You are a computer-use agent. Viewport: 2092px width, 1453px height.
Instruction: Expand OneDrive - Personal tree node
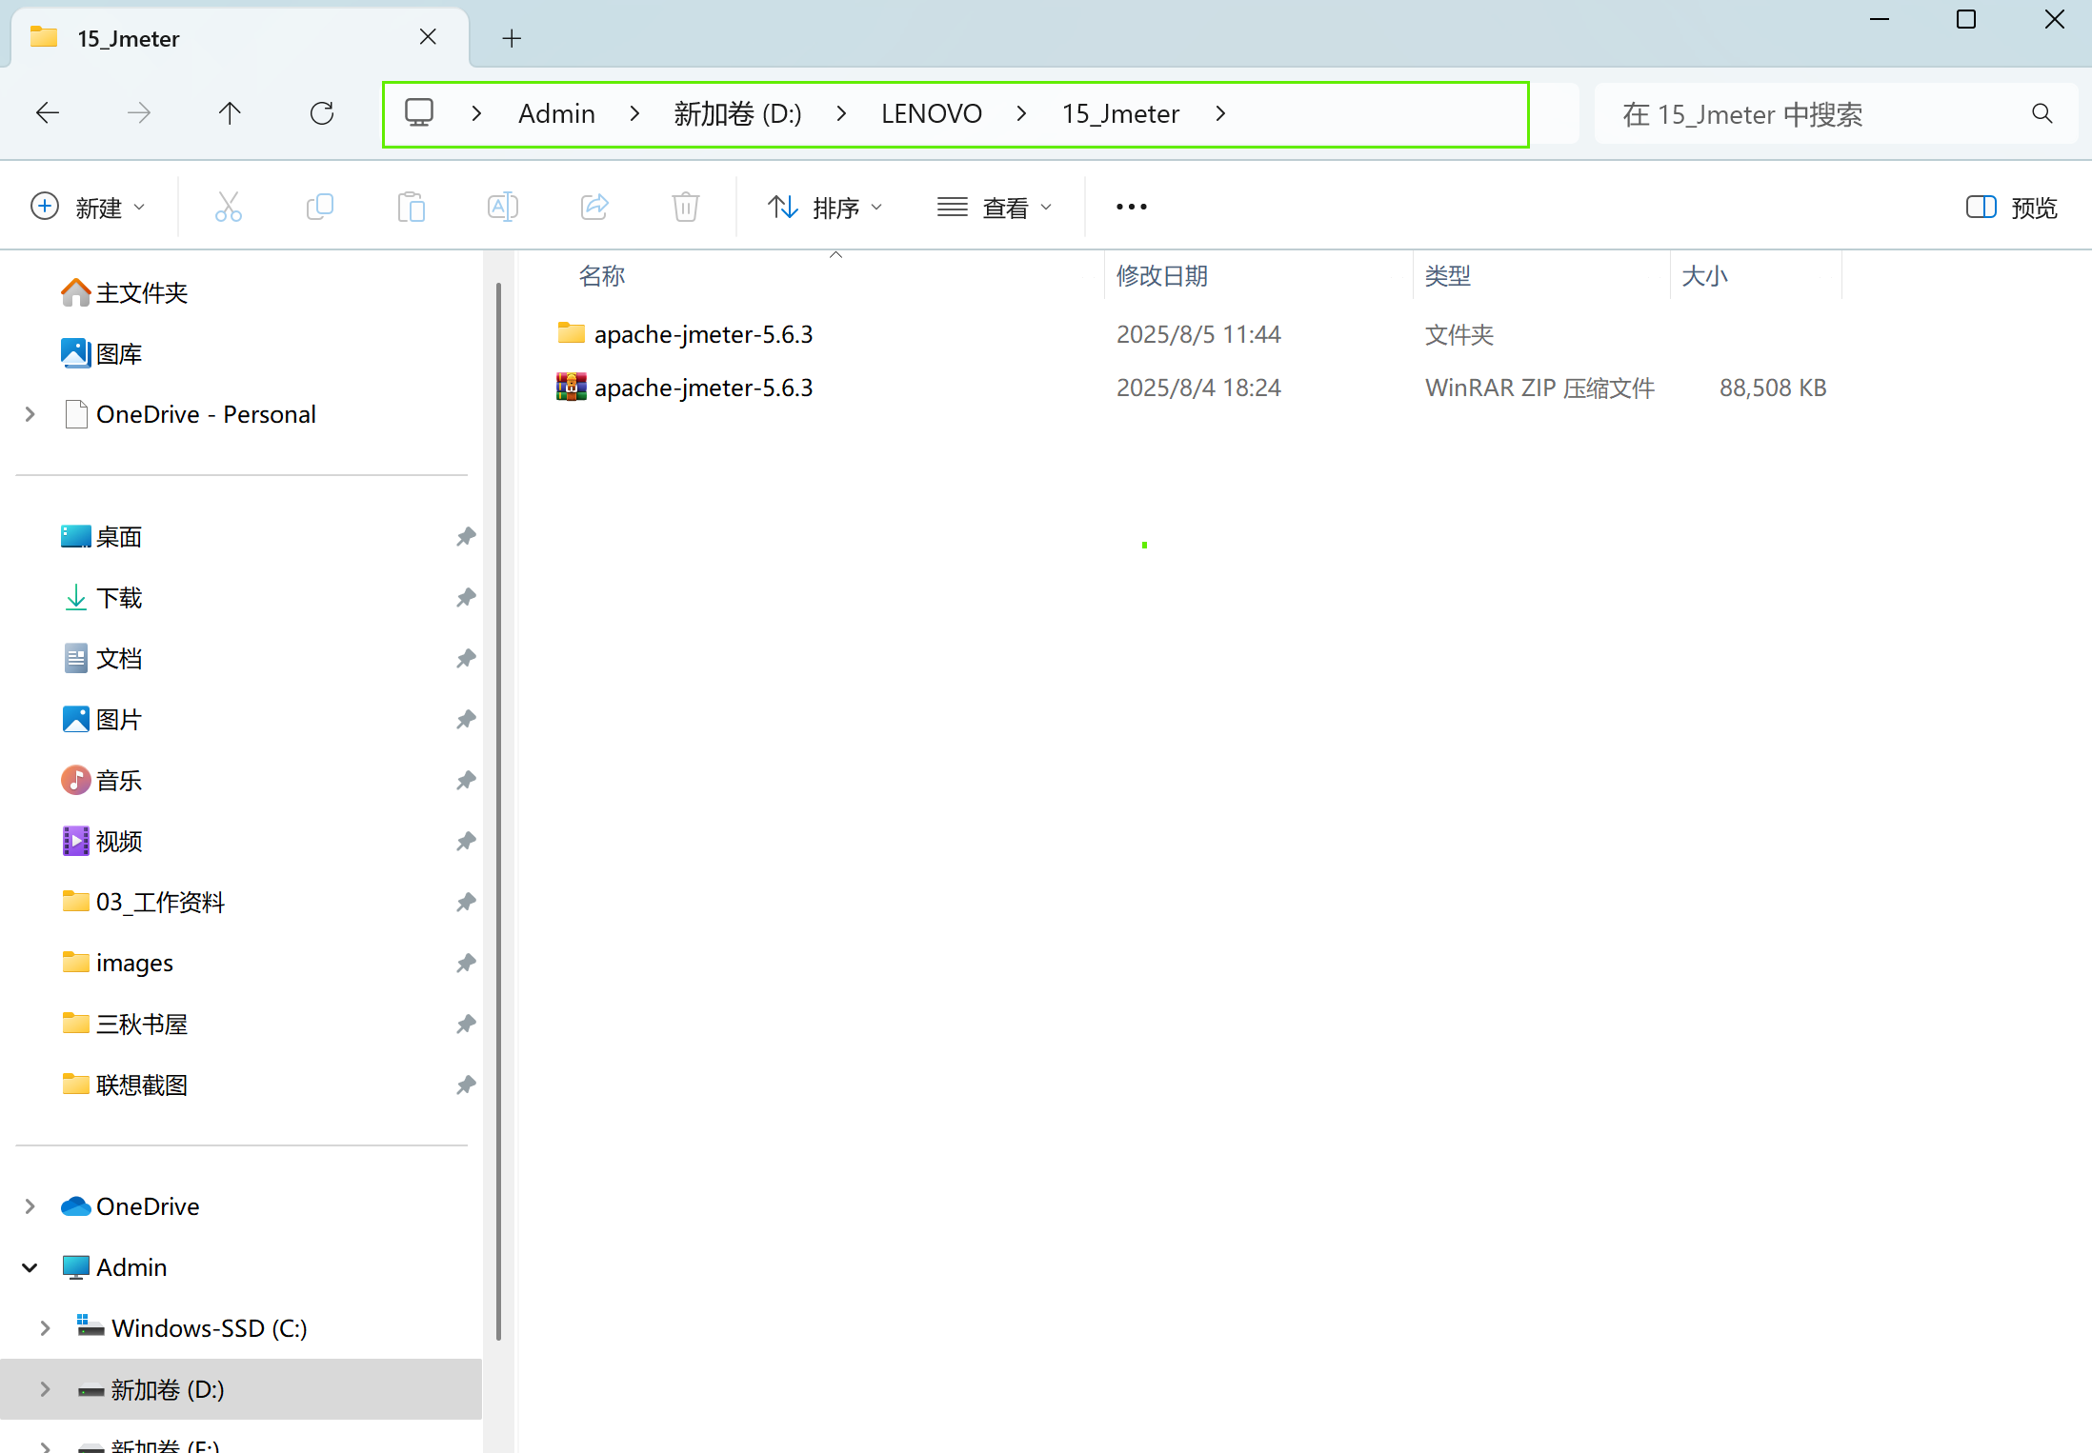[x=30, y=414]
